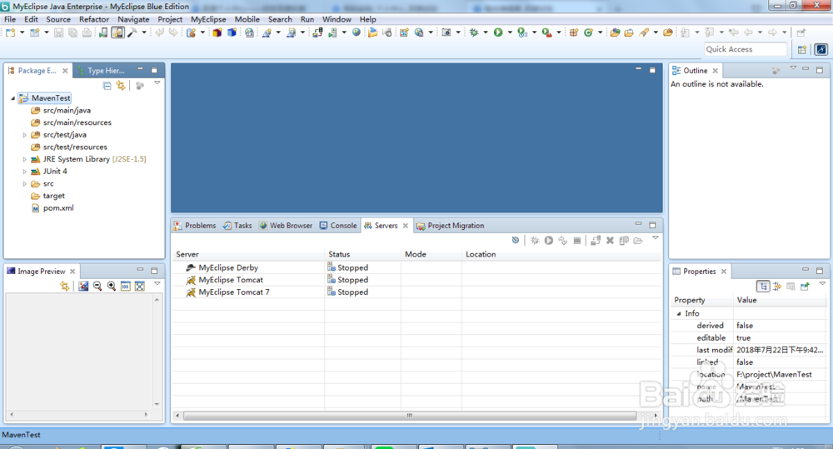833x449 pixels.
Task: Select the MyEclipse Derby server row
Action: click(x=416, y=267)
